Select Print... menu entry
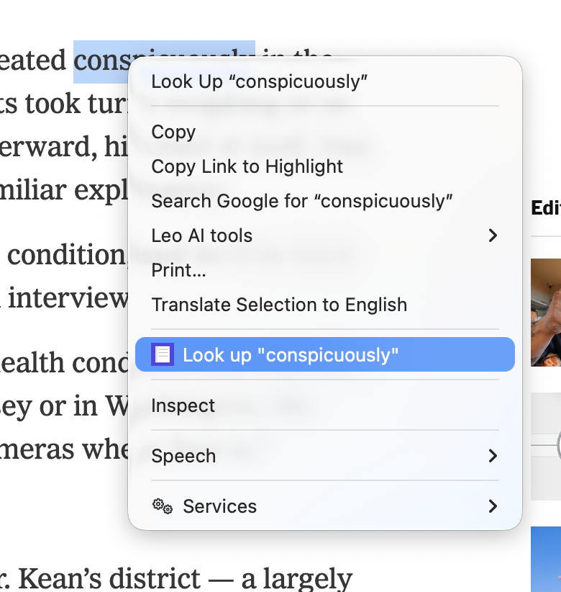The image size is (561, 592). coord(325,270)
